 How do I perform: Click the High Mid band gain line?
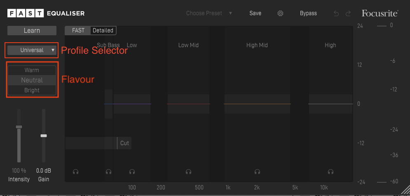[257, 104]
